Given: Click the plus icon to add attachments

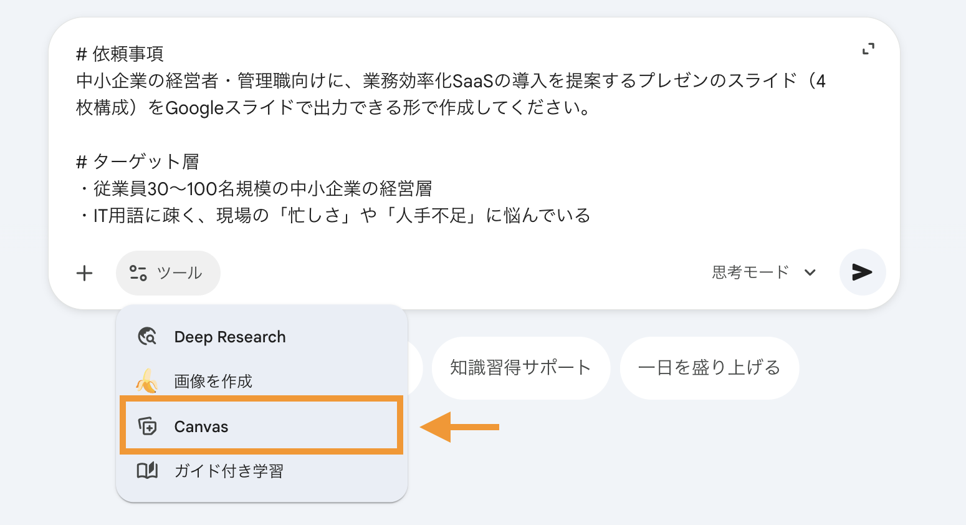Looking at the screenshot, I should [85, 272].
